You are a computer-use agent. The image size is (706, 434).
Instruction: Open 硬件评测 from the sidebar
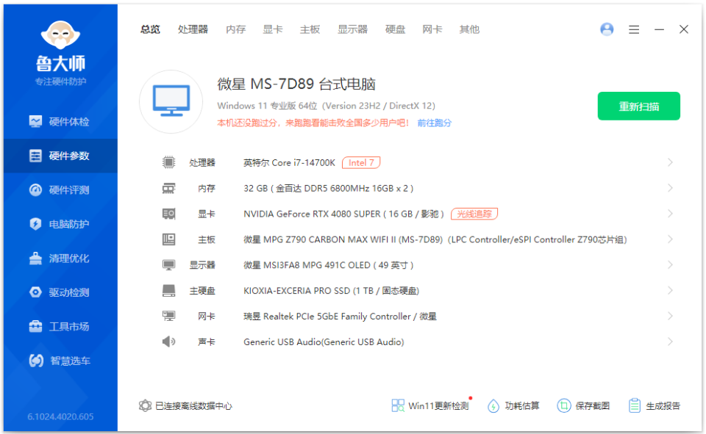[60, 189]
